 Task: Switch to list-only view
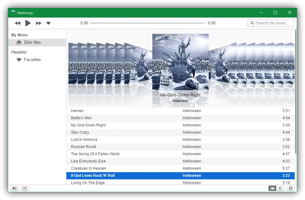tap(280, 188)
